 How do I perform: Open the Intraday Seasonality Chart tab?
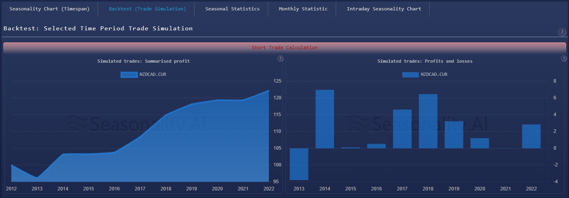[x=384, y=9]
